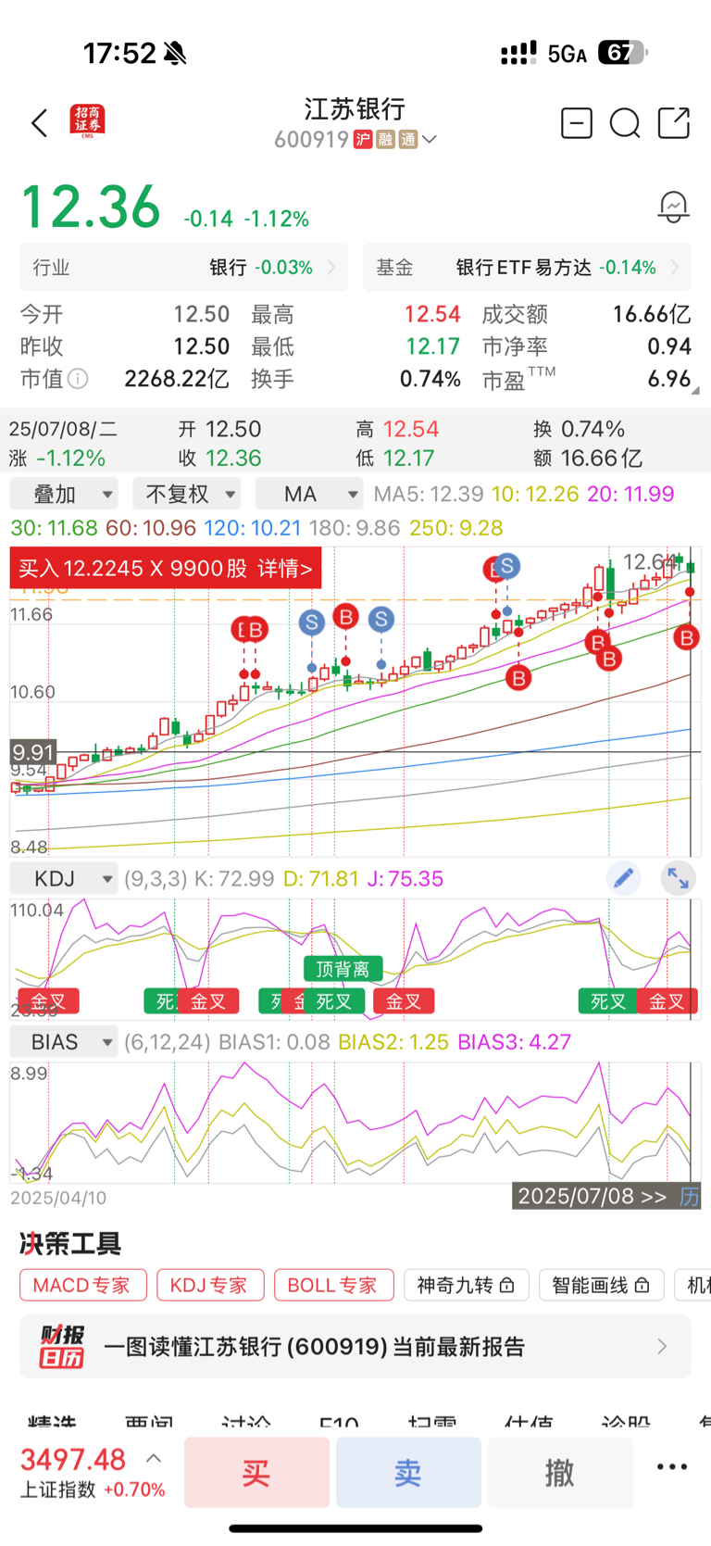Tap the current price 12.36
Image resolution: width=711 pixels, height=1546 pixels.
pyautogui.click(x=91, y=207)
